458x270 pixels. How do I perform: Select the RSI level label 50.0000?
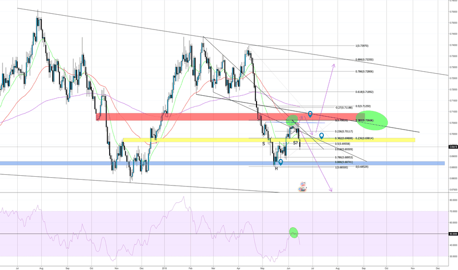453,234
